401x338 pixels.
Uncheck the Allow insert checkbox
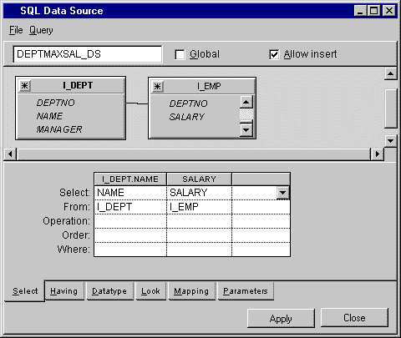point(274,54)
